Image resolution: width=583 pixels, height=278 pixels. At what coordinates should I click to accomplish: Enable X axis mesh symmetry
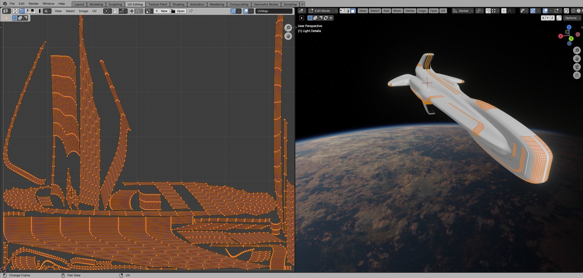pyautogui.click(x=543, y=18)
